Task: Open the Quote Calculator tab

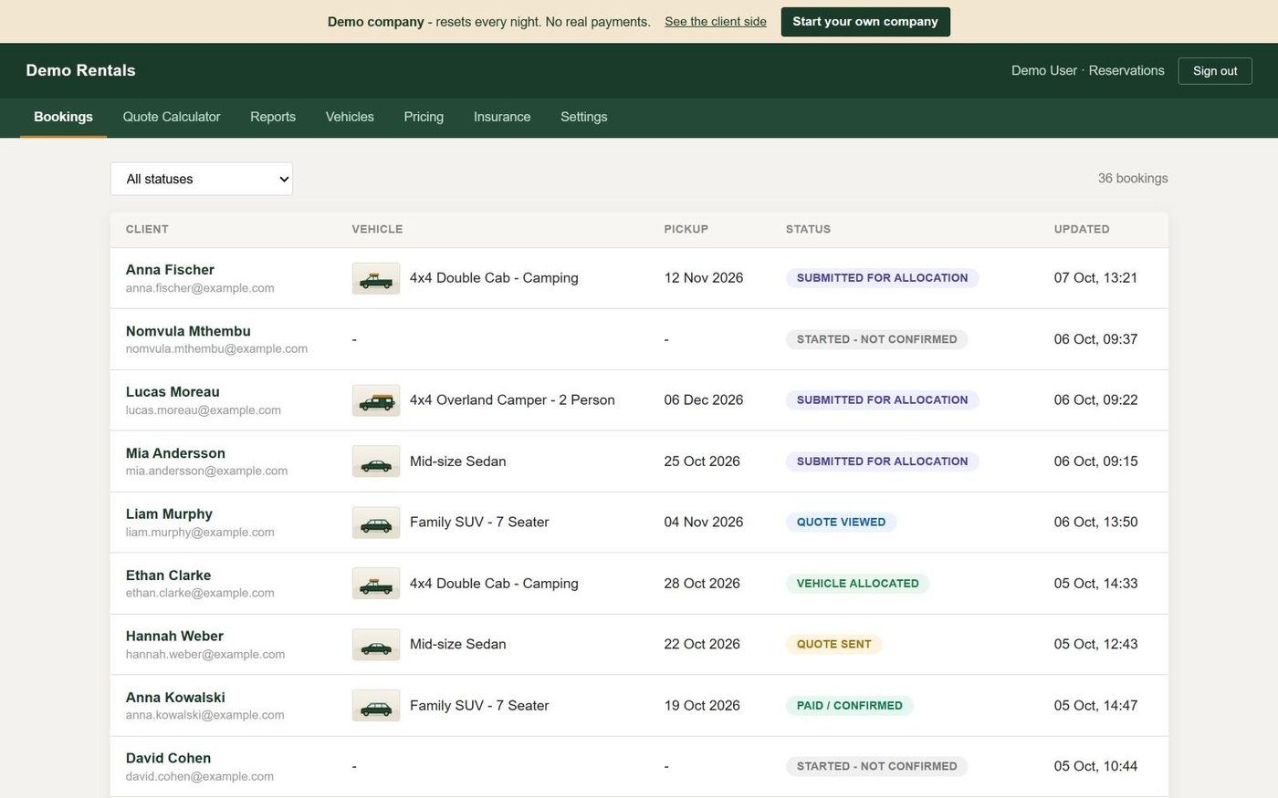Action: [172, 117]
